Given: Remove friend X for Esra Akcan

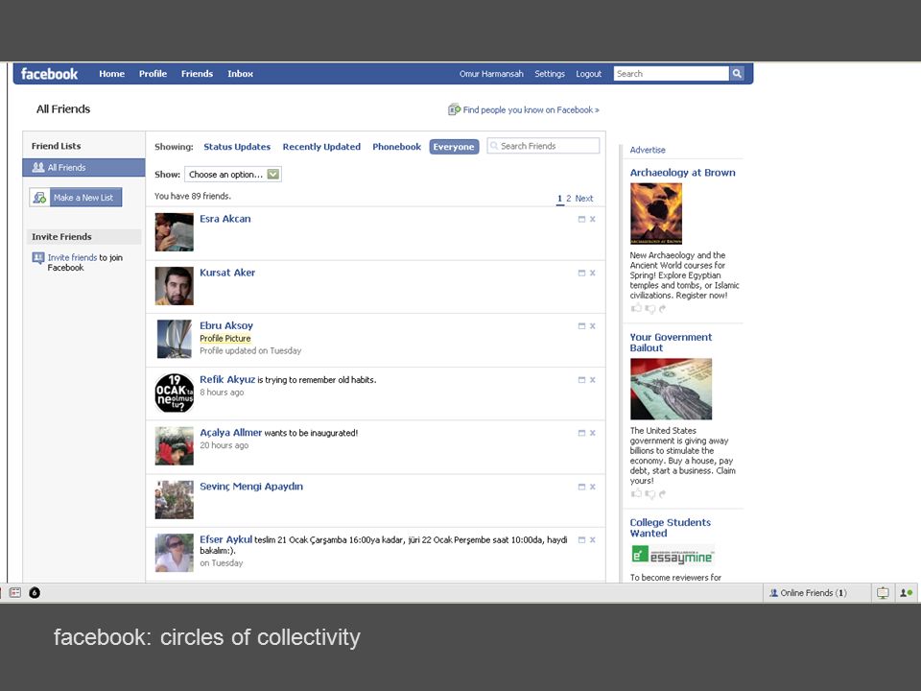Looking at the screenshot, I should coord(593,219).
